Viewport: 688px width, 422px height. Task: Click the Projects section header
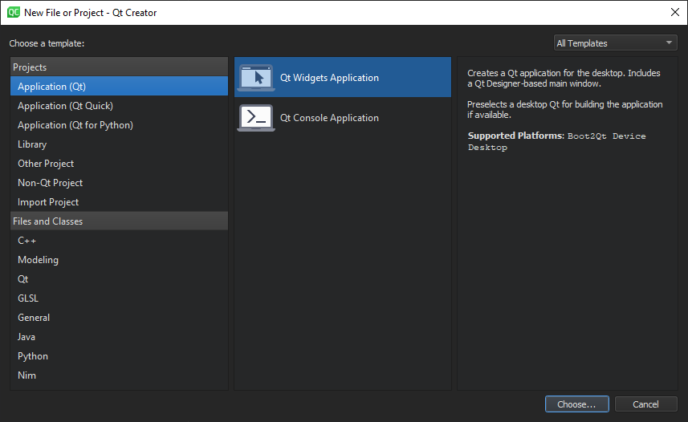click(119, 67)
